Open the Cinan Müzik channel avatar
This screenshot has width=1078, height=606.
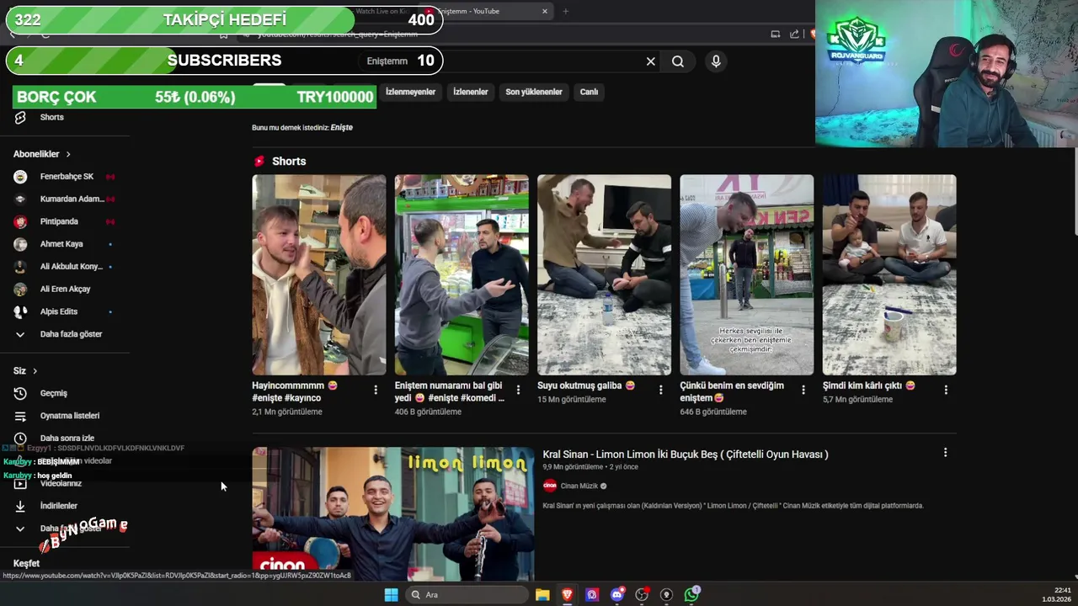point(550,486)
